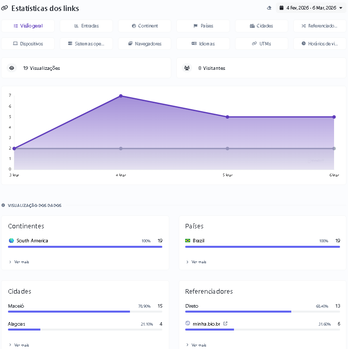Click the eraser reset icon beside date range
Viewport: 348px width, 349px height.
(x=269, y=8)
